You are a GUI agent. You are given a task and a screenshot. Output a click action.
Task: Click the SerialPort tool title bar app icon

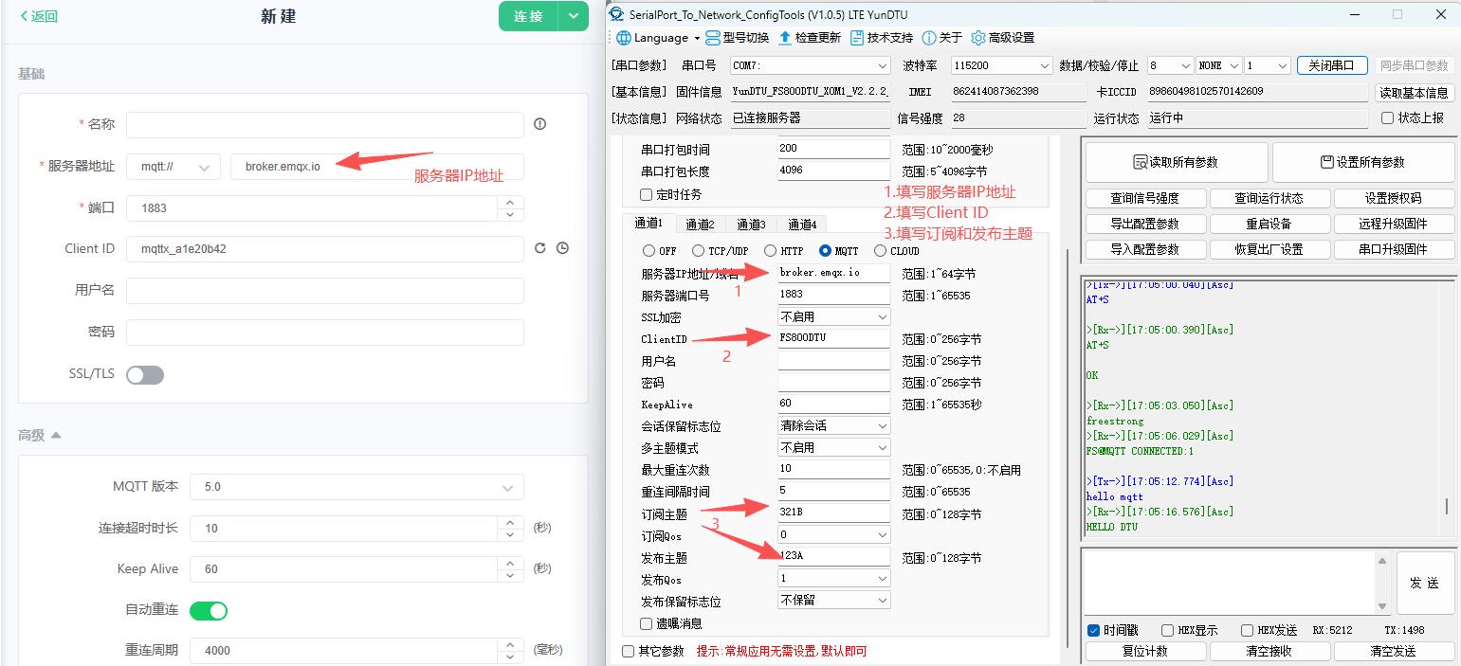point(618,14)
